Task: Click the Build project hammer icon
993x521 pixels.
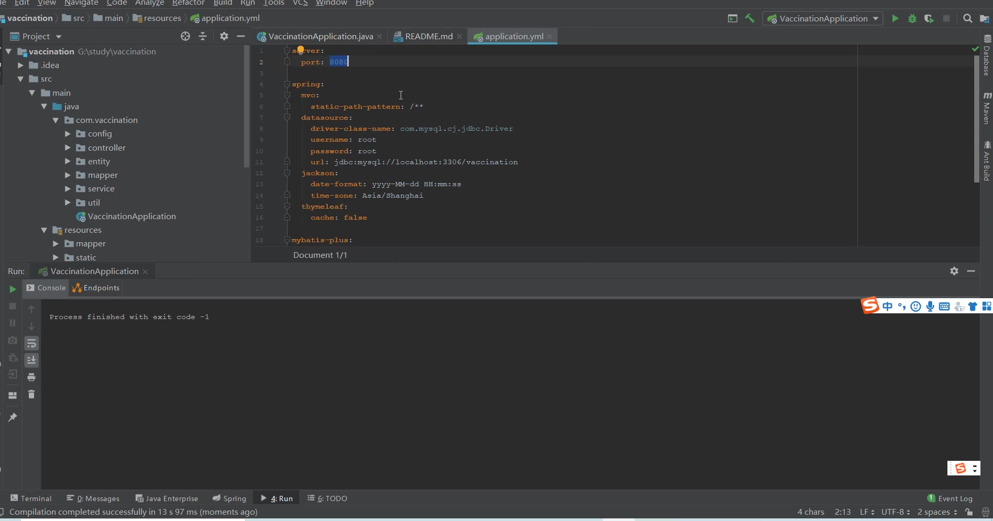Action: [750, 19]
